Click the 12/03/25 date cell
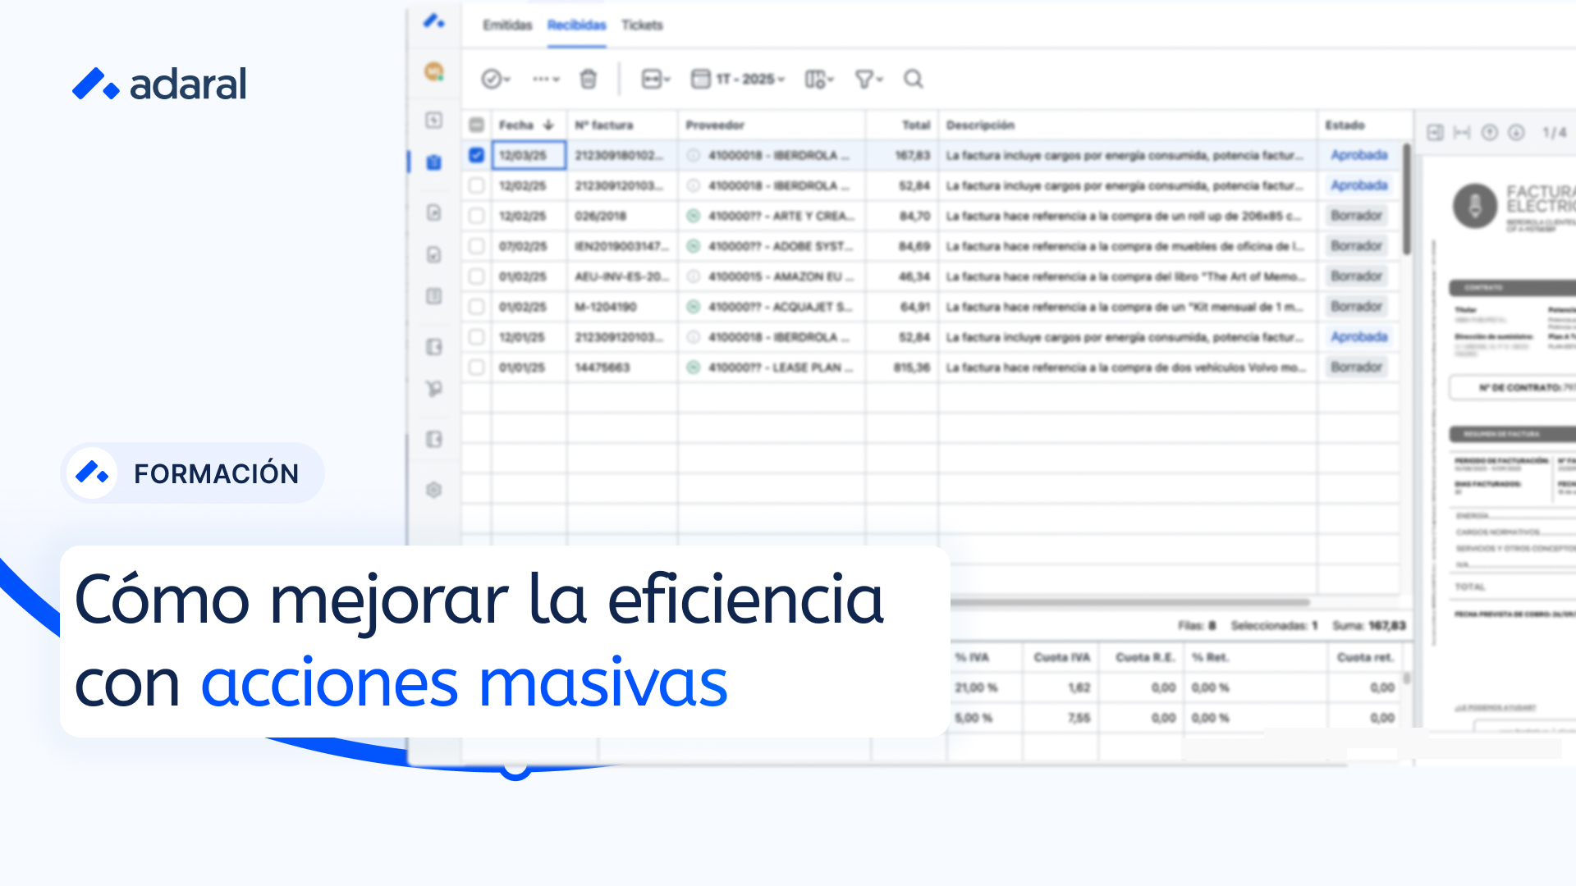The image size is (1576, 886). [x=529, y=155]
